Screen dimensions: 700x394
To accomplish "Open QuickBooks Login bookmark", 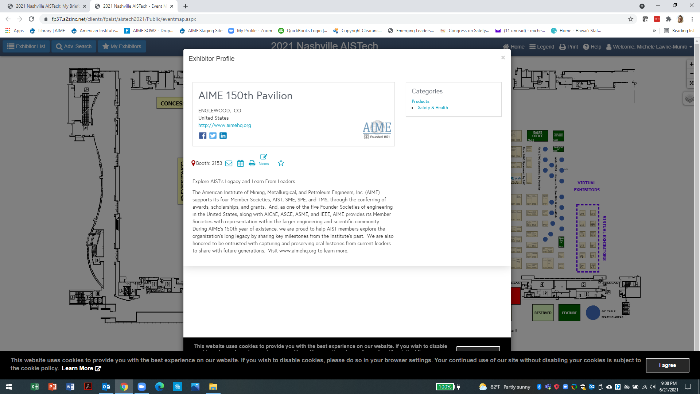I will coord(303,31).
